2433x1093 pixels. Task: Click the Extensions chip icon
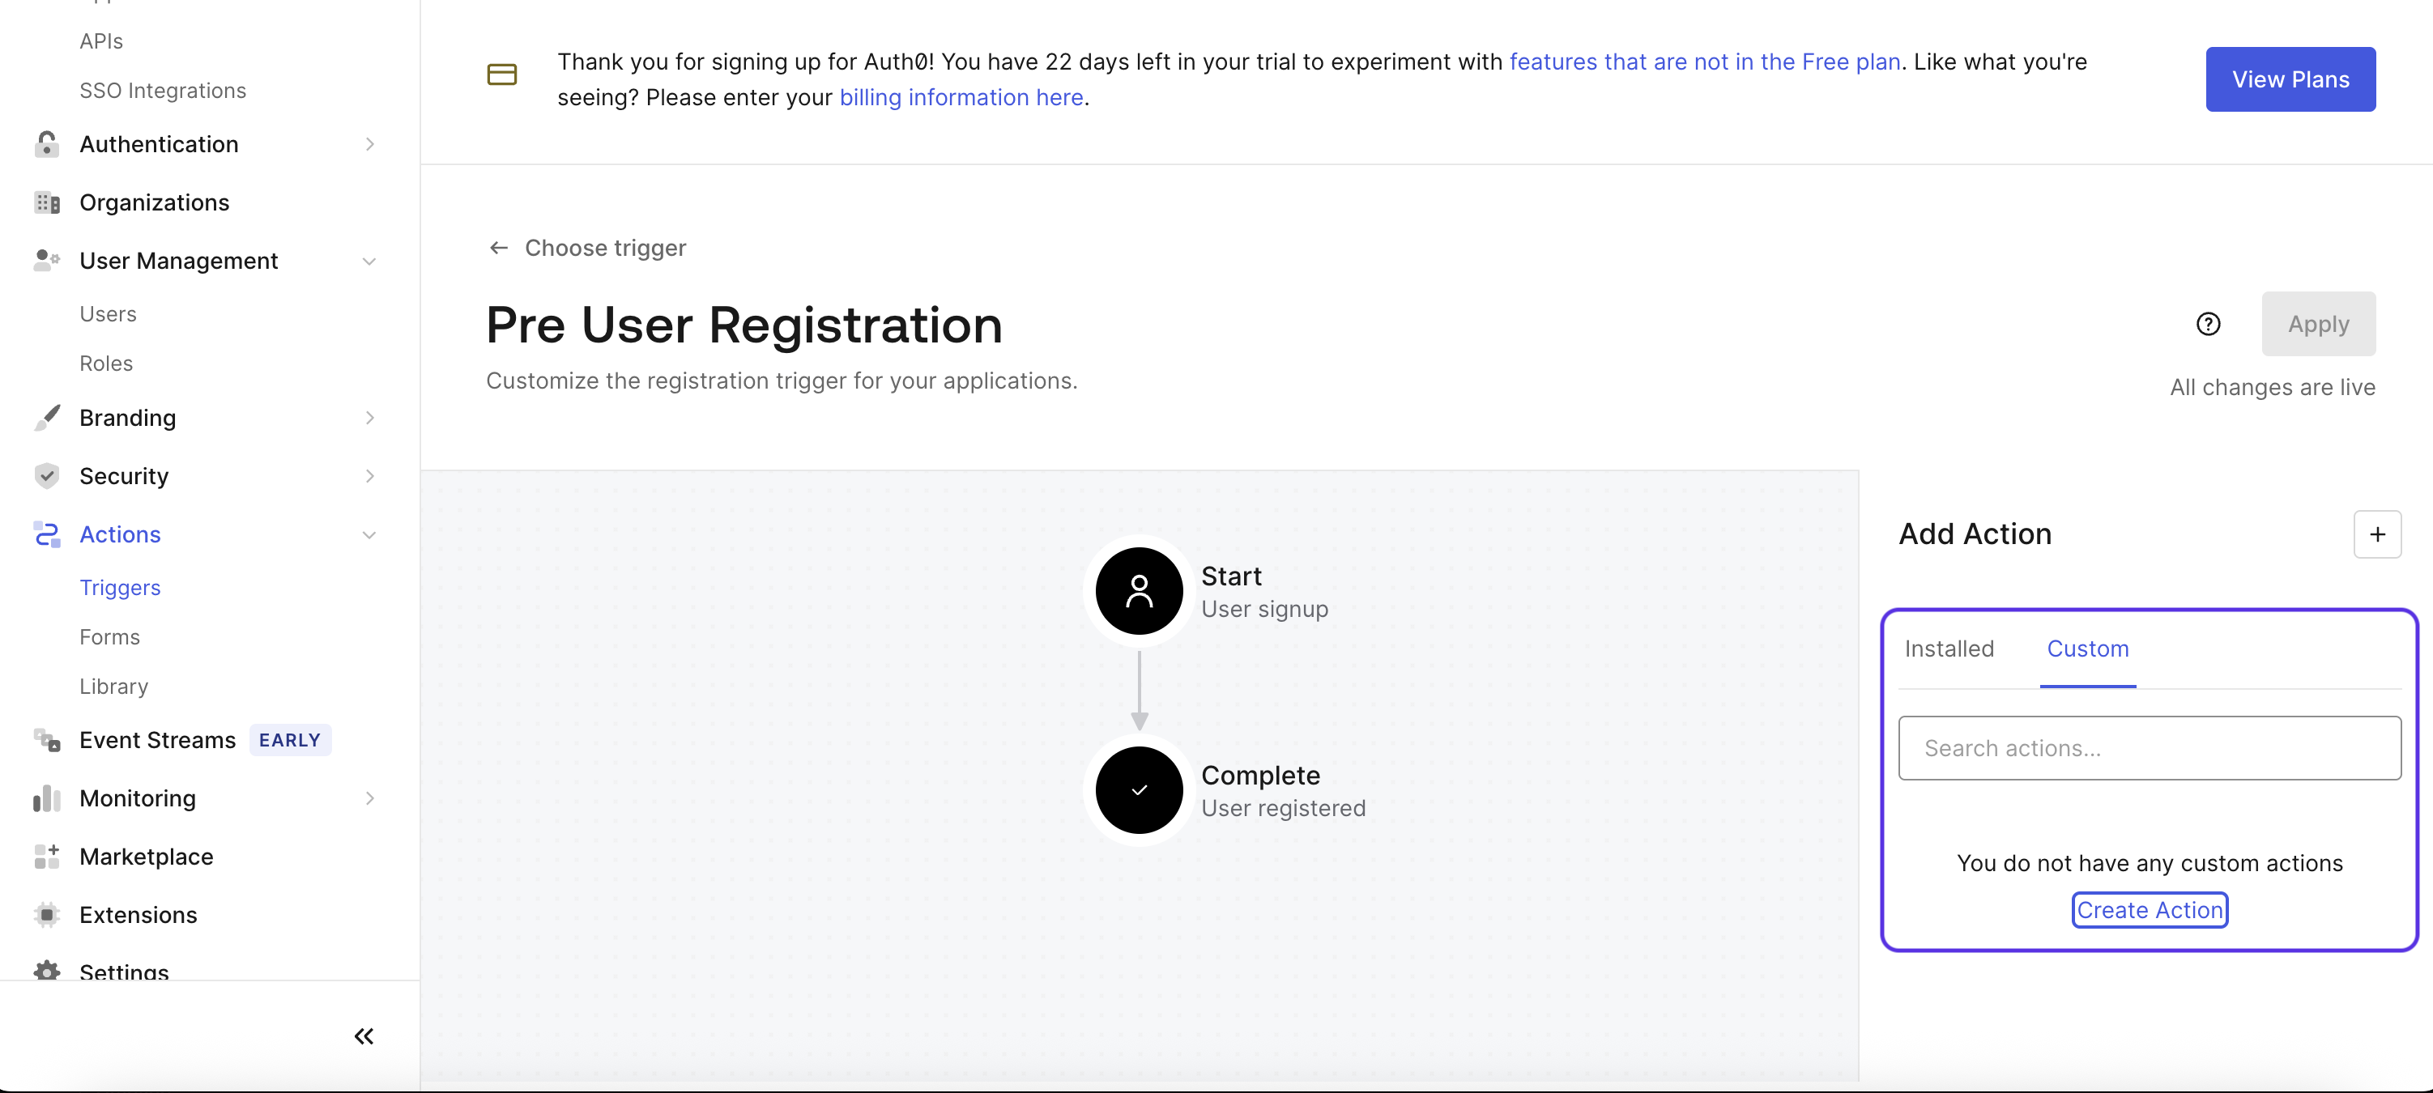(x=46, y=915)
